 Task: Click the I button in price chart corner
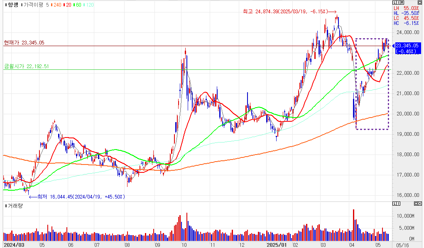(398, 3)
